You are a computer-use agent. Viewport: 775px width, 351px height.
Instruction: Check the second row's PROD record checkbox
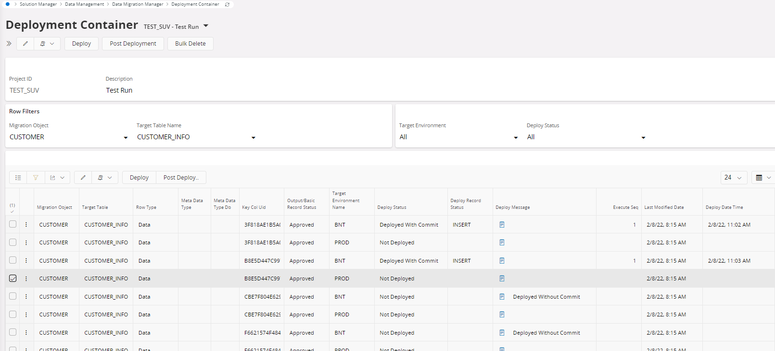click(13, 242)
